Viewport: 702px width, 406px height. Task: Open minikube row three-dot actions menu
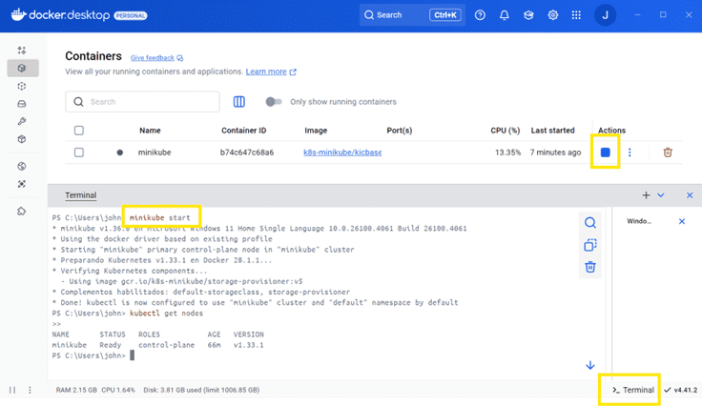[630, 152]
